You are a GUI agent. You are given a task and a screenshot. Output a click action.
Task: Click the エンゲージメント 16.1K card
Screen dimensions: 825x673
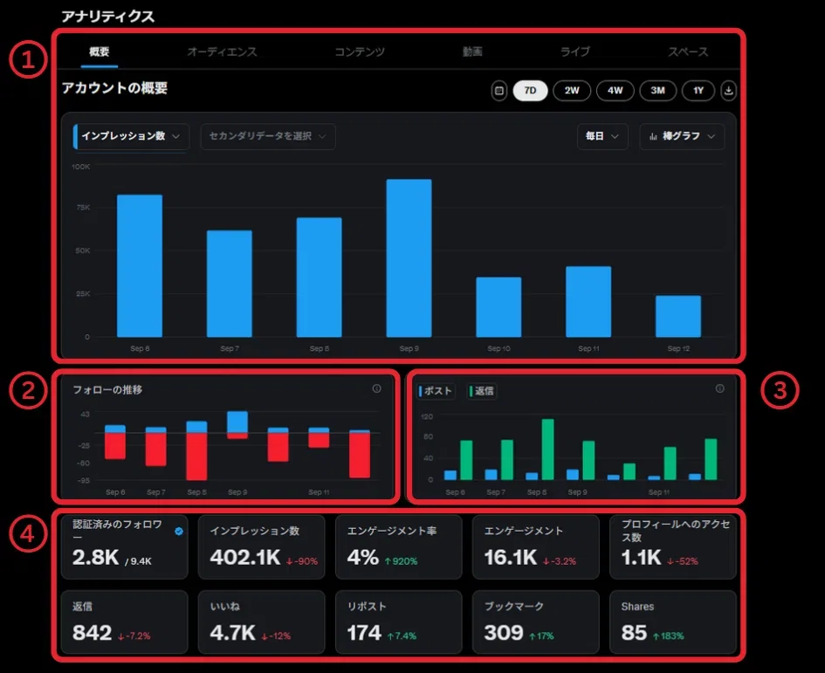coord(536,547)
